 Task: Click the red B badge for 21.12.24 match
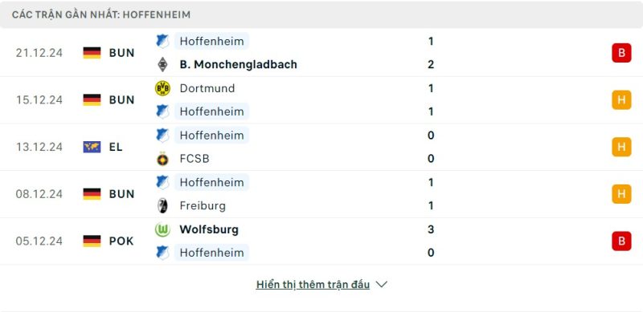621,53
